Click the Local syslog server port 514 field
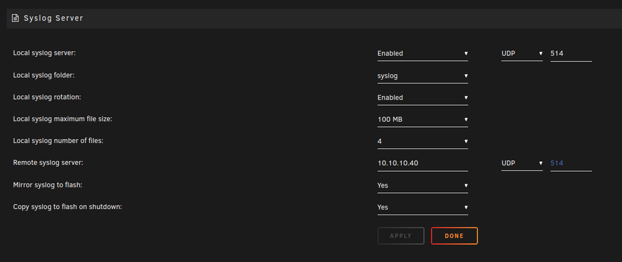 (571, 54)
